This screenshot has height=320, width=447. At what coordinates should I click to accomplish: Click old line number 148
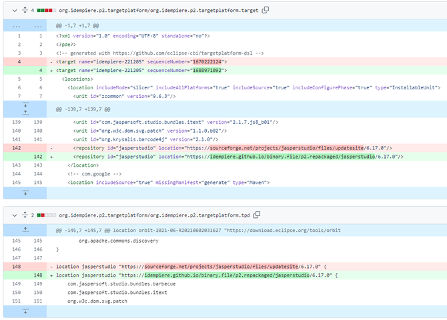pyautogui.click(x=16, y=267)
